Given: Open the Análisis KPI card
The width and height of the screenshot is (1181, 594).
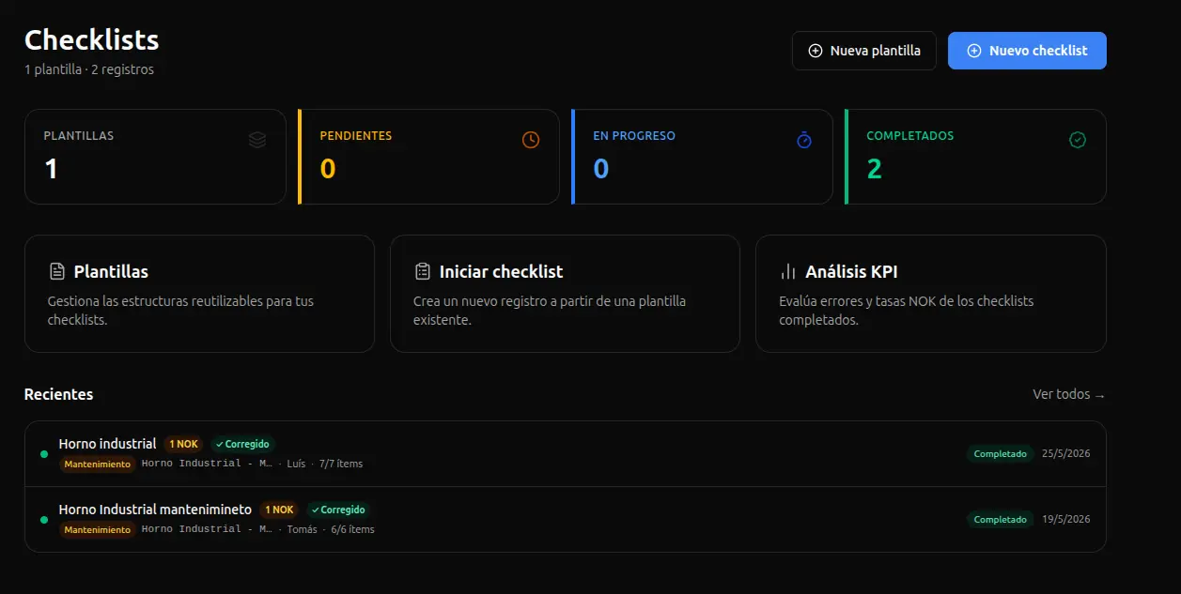Looking at the screenshot, I should coord(931,294).
